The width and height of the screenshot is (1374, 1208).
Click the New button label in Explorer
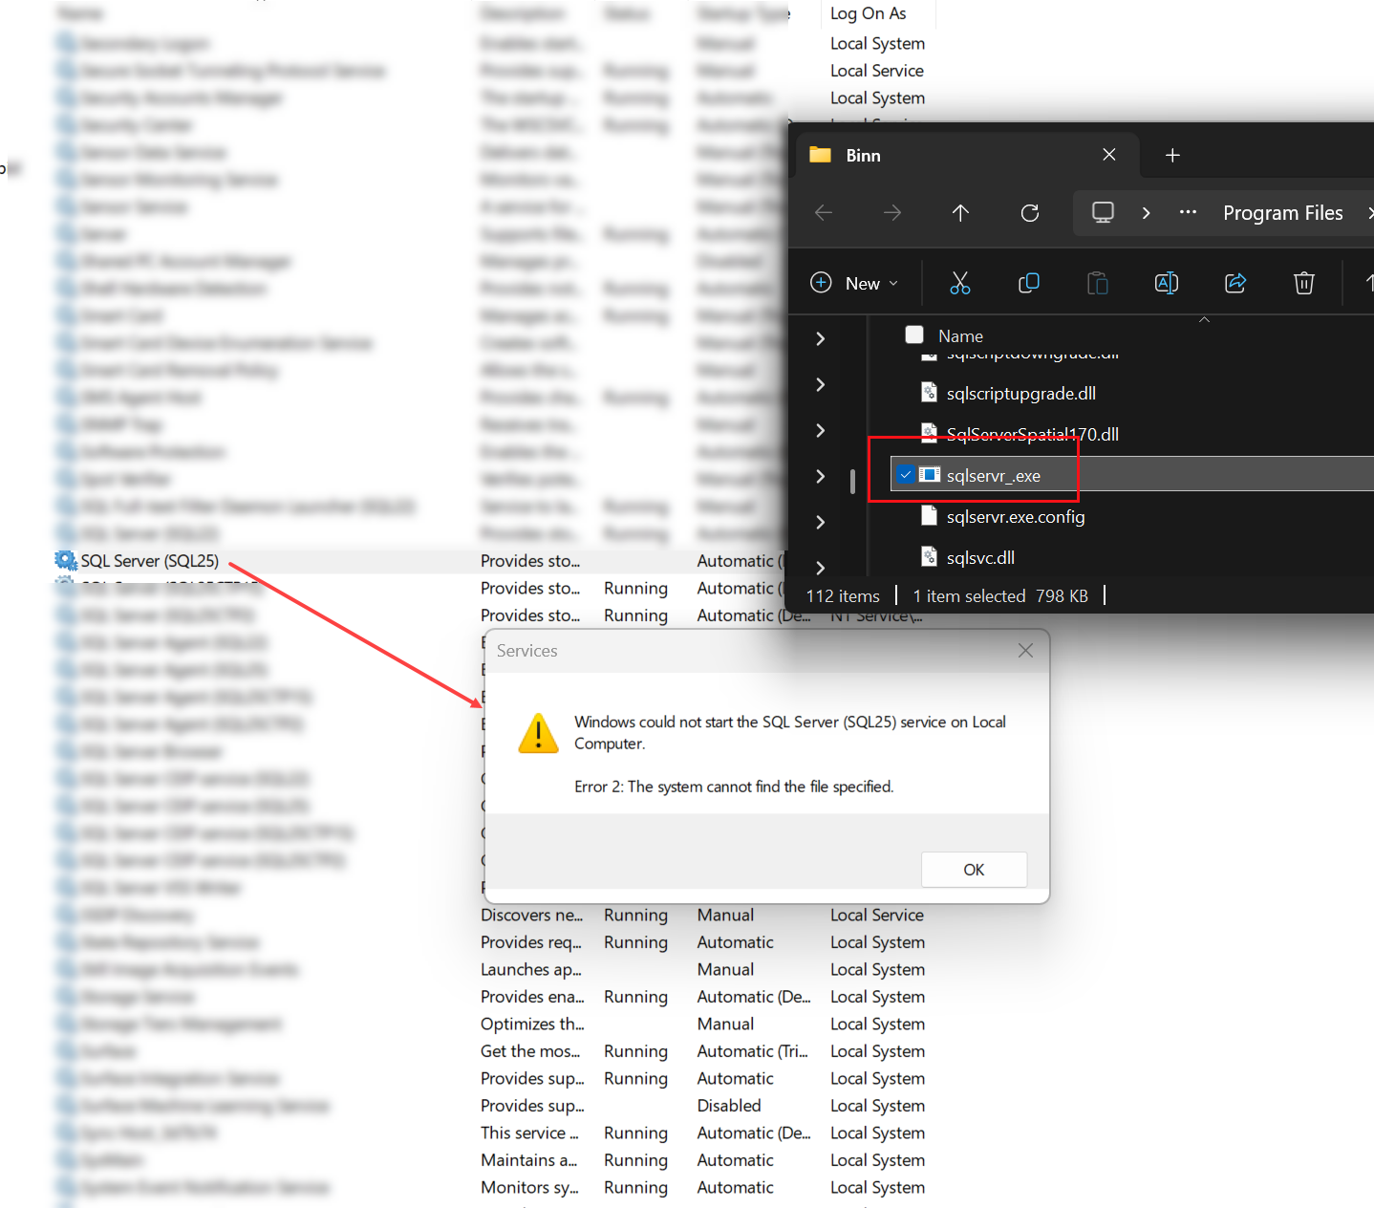coord(863,284)
